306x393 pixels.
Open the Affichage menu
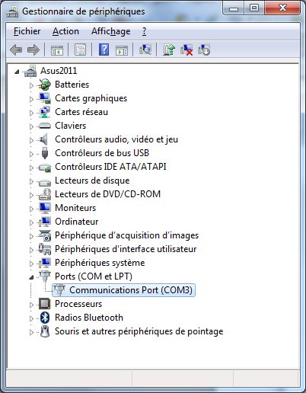coord(110,31)
